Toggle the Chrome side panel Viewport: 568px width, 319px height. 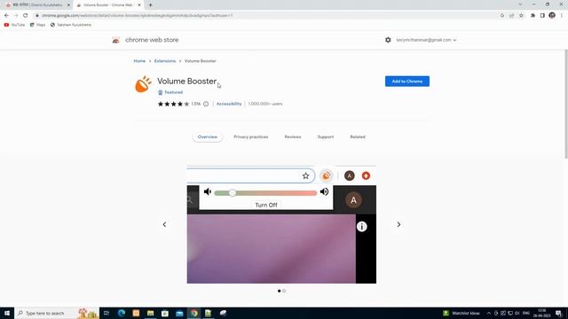(542, 16)
